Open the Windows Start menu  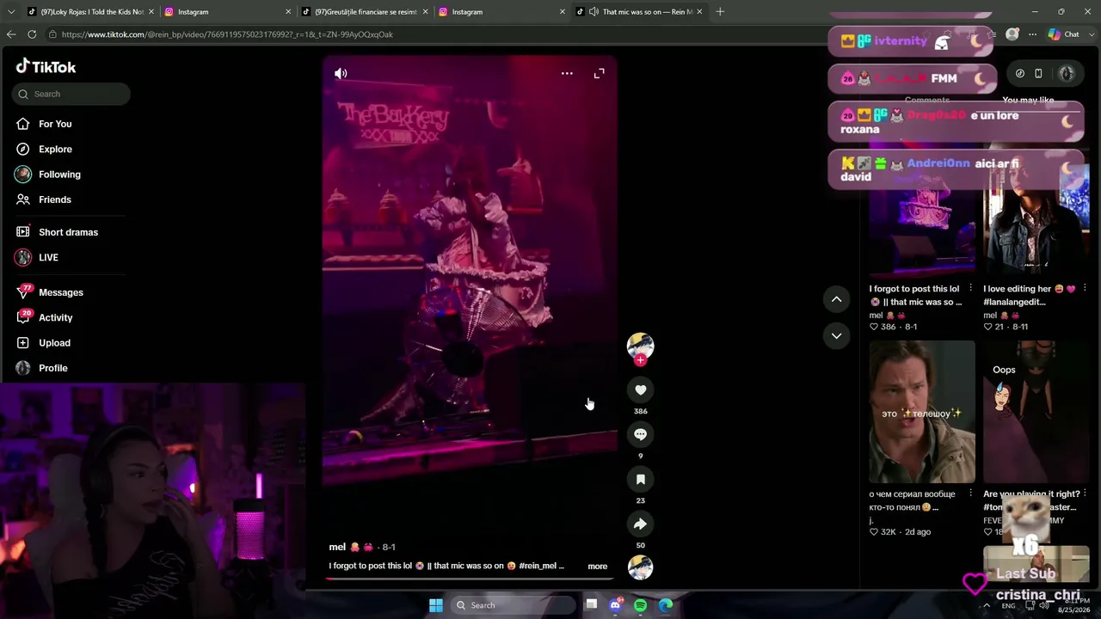tap(436, 605)
